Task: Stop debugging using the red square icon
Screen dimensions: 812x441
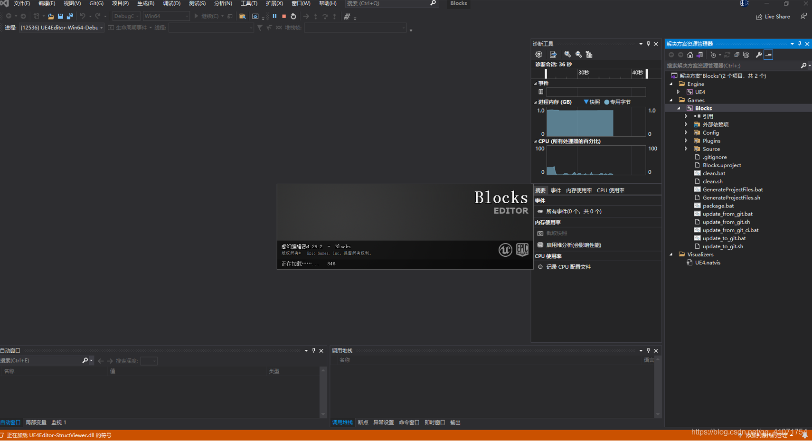Action: (x=283, y=16)
